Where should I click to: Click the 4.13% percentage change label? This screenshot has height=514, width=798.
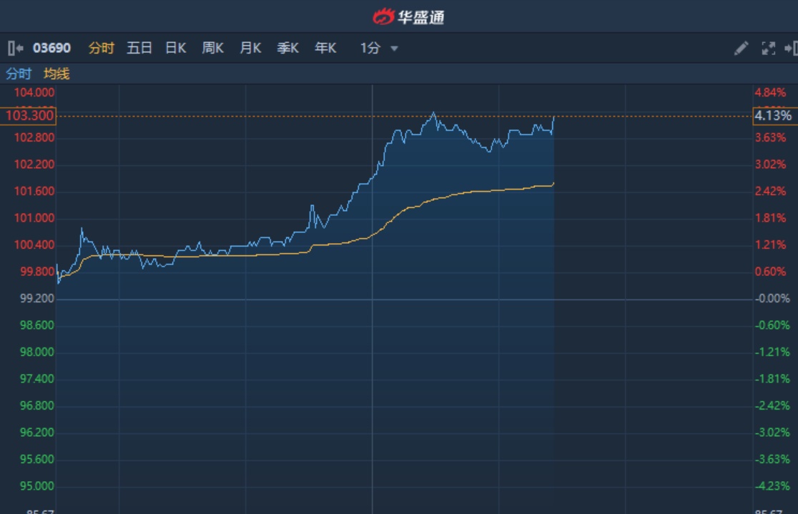coord(773,116)
